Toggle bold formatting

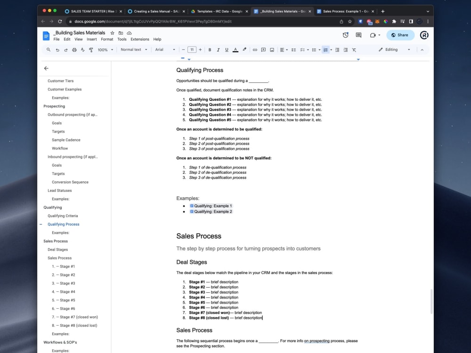[x=210, y=50]
